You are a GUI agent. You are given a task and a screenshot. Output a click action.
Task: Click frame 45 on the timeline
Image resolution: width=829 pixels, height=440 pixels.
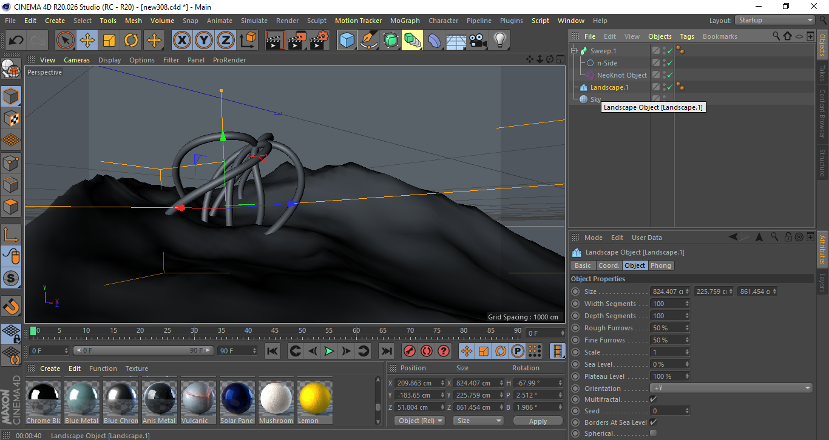pos(275,331)
